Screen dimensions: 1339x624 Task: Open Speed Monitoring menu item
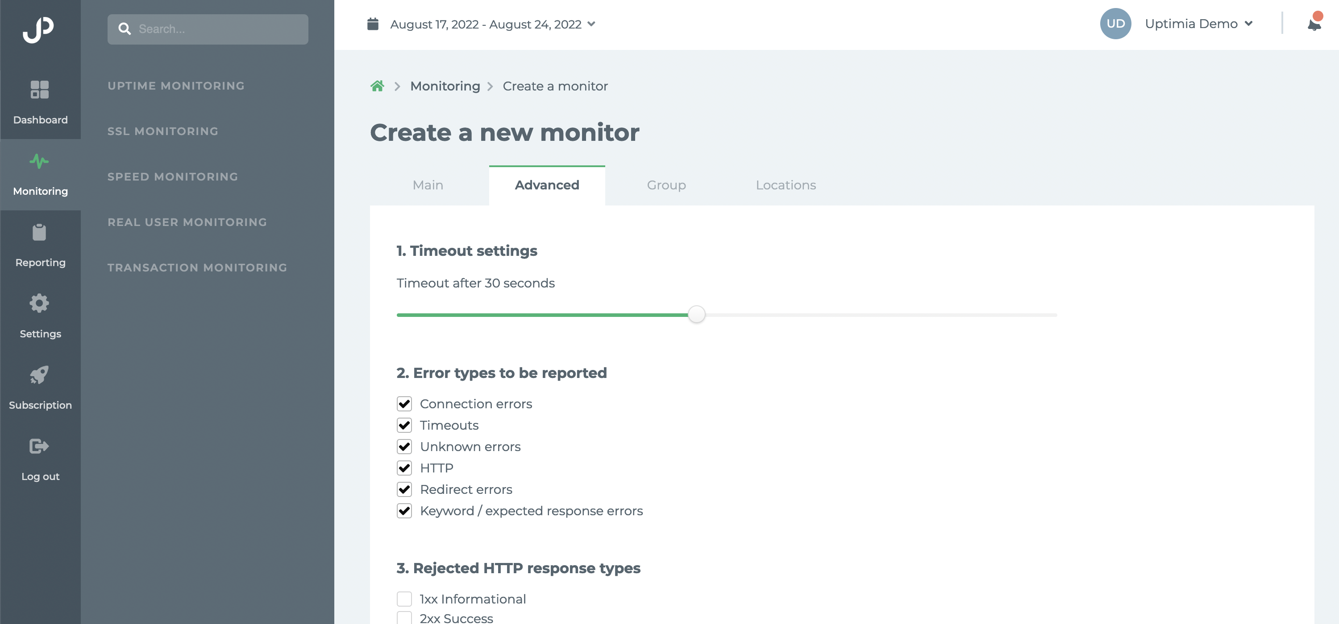click(173, 177)
